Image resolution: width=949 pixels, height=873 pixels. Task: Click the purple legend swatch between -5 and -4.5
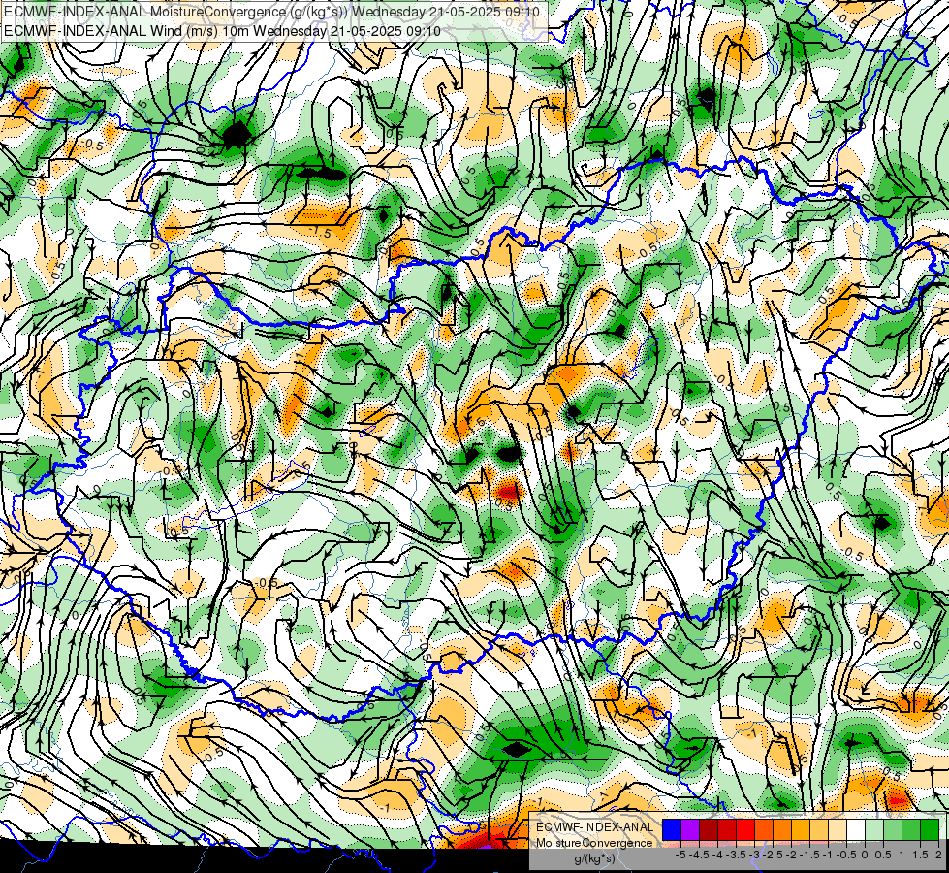690,829
